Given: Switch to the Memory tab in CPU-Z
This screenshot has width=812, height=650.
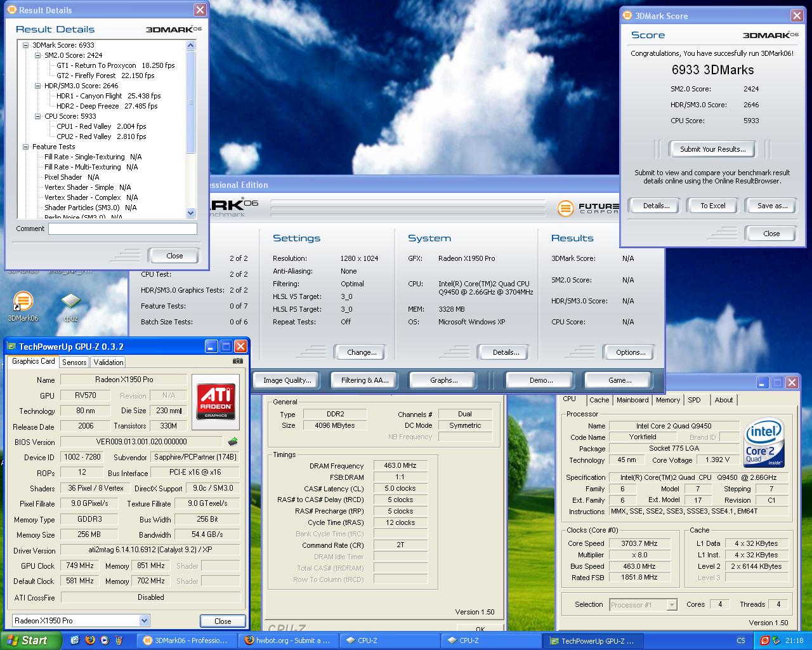Looking at the screenshot, I should pyautogui.click(x=667, y=400).
